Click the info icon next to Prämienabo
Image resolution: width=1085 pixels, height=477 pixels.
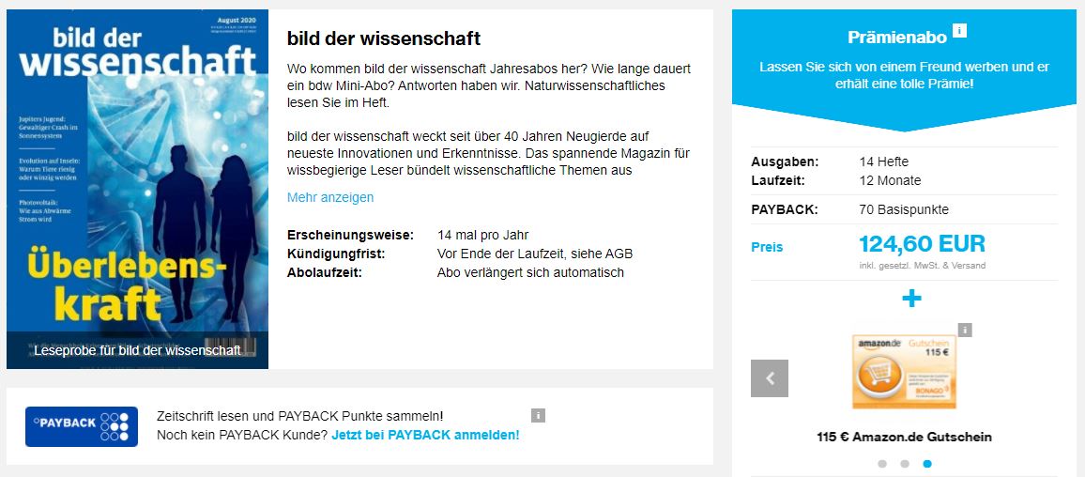pos(959,31)
